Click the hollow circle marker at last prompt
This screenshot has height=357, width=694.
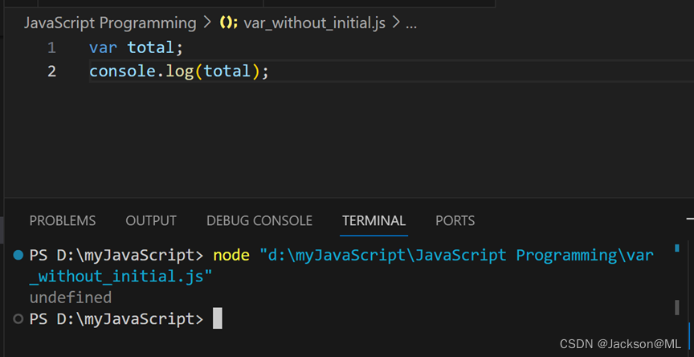click(18, 319)
